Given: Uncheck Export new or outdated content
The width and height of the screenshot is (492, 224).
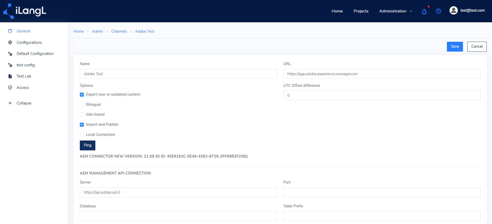Looking at the screenshot, I should click(x=82, y=95).
